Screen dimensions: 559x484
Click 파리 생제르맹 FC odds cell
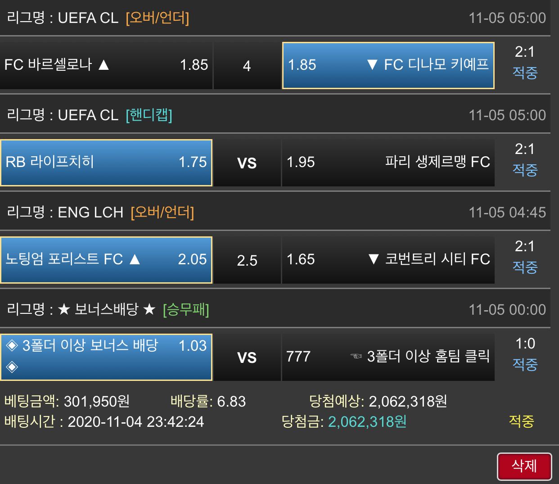(x=388, y=163)
